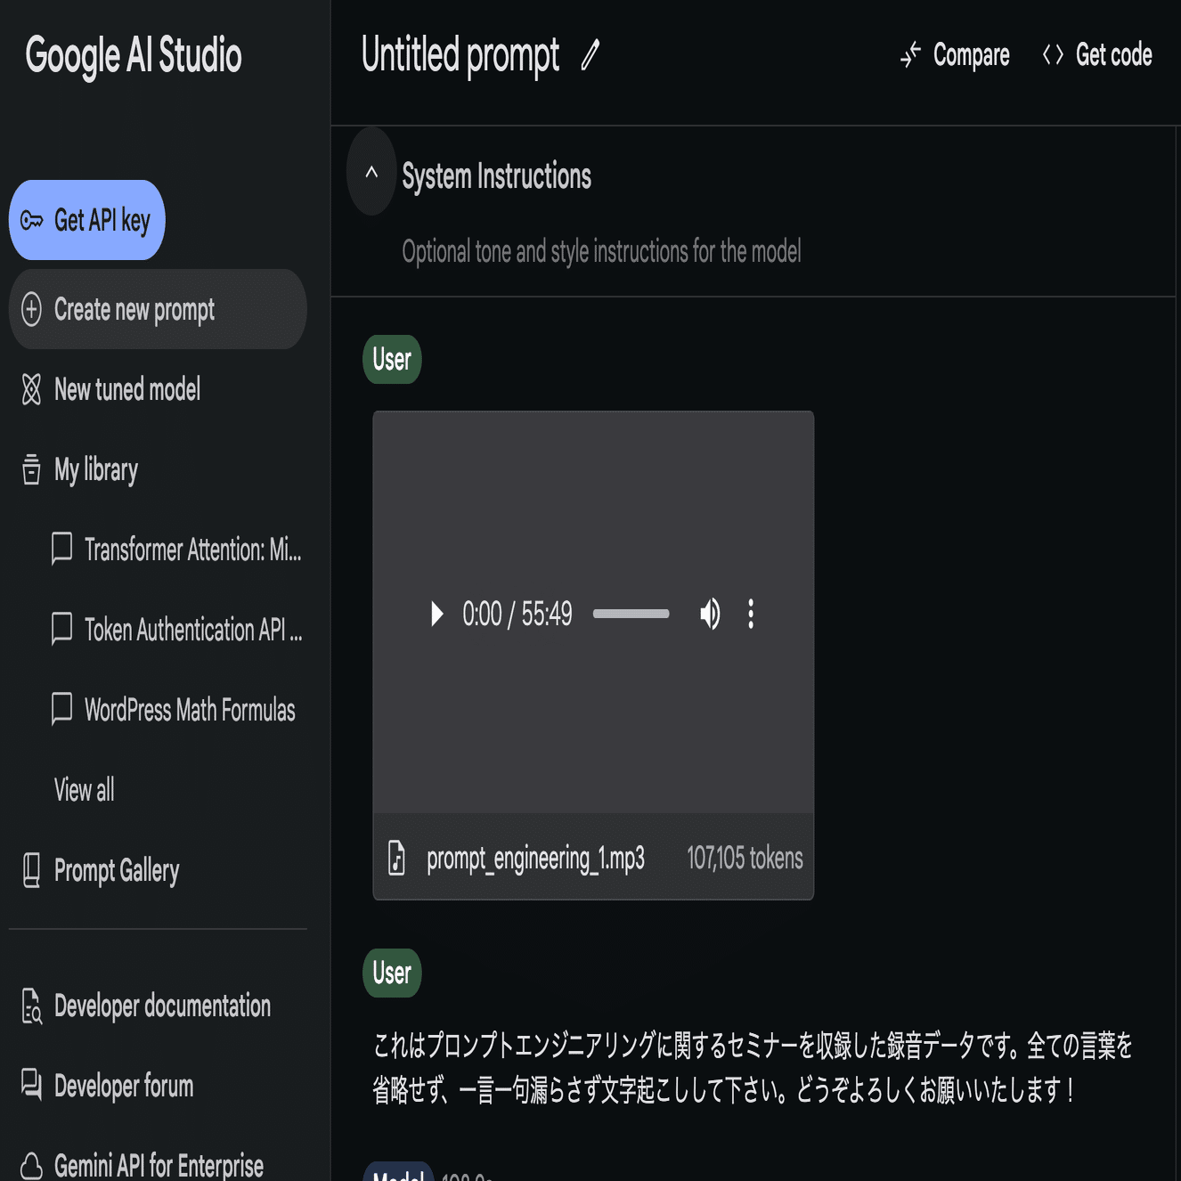Edit the prompt title with pencil icon
Viewport: 1181px width, 1181px height.
(x=590, y=55)
